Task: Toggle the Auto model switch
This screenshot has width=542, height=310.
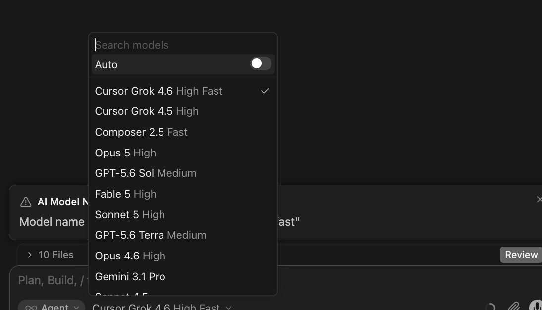Action: [261, 64]
